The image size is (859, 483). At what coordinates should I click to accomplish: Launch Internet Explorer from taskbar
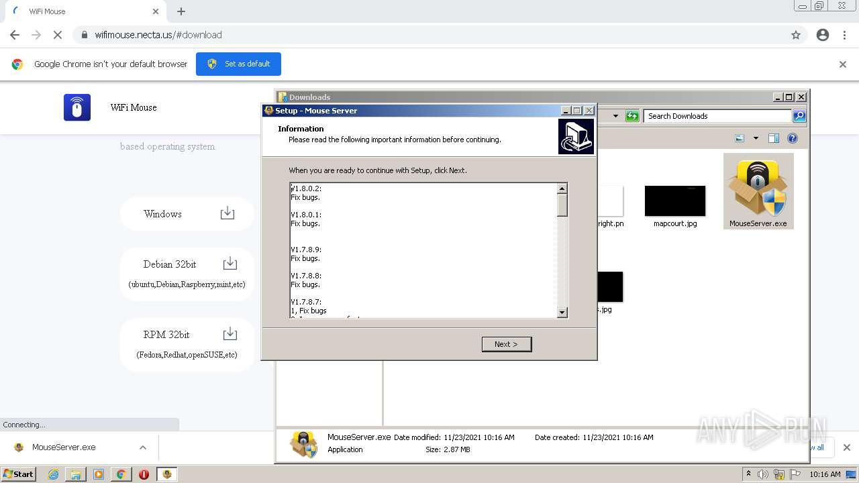point(53,474)
